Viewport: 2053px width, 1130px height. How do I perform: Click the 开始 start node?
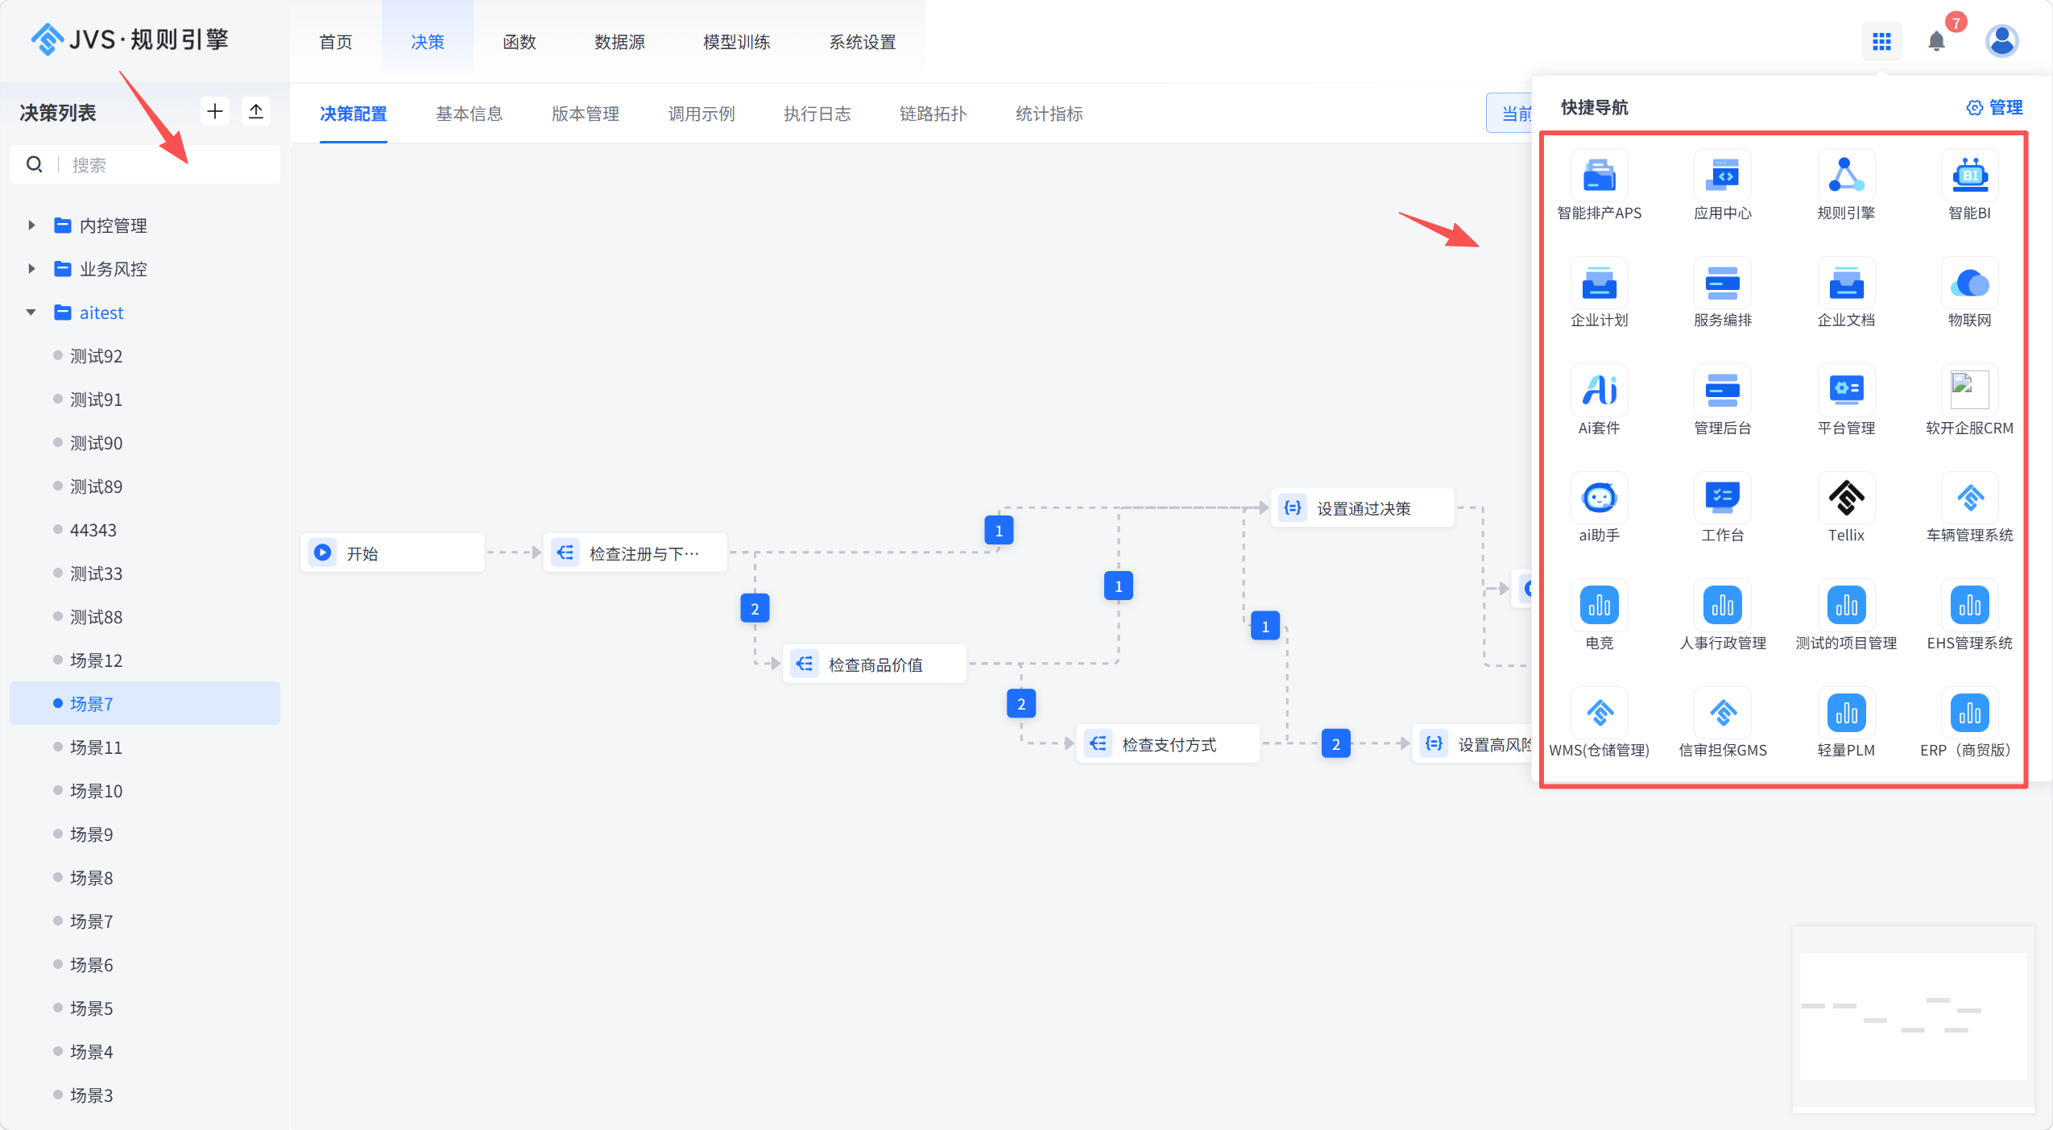(x=392, y=553)
